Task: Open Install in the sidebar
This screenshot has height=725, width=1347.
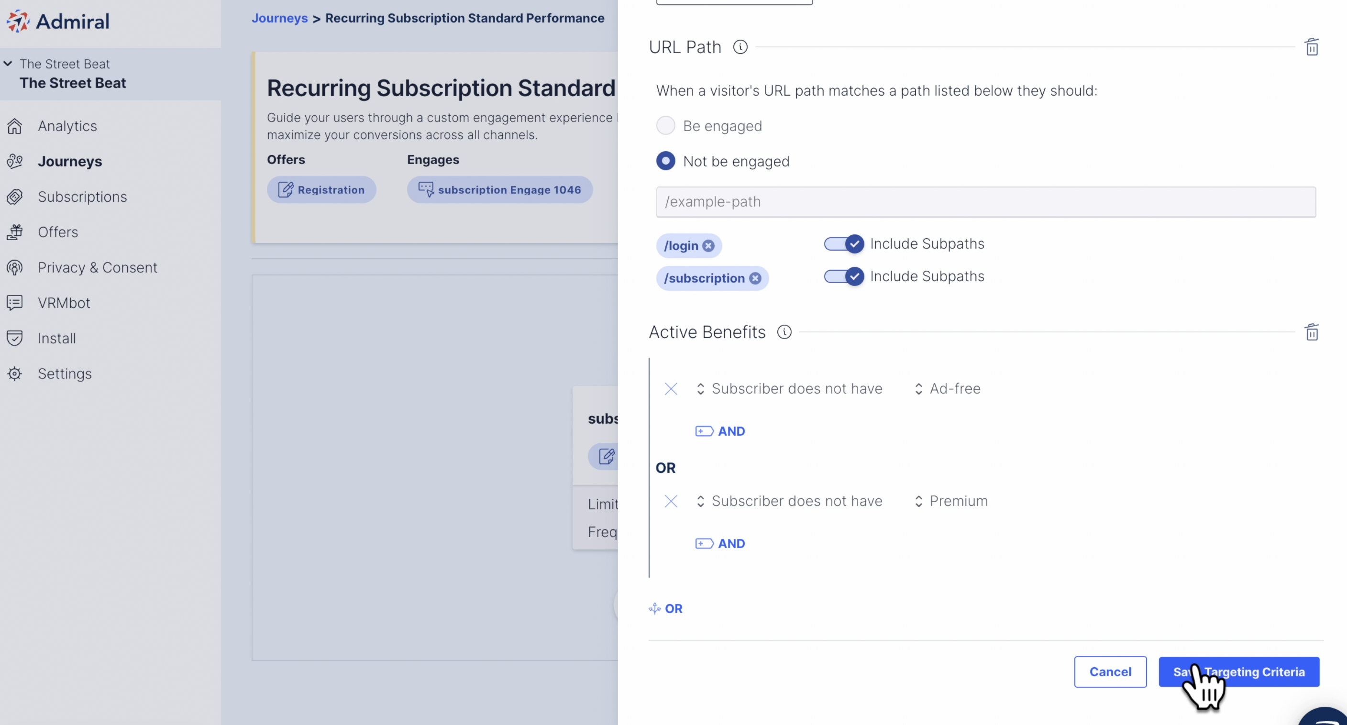Action: (57, 338)
